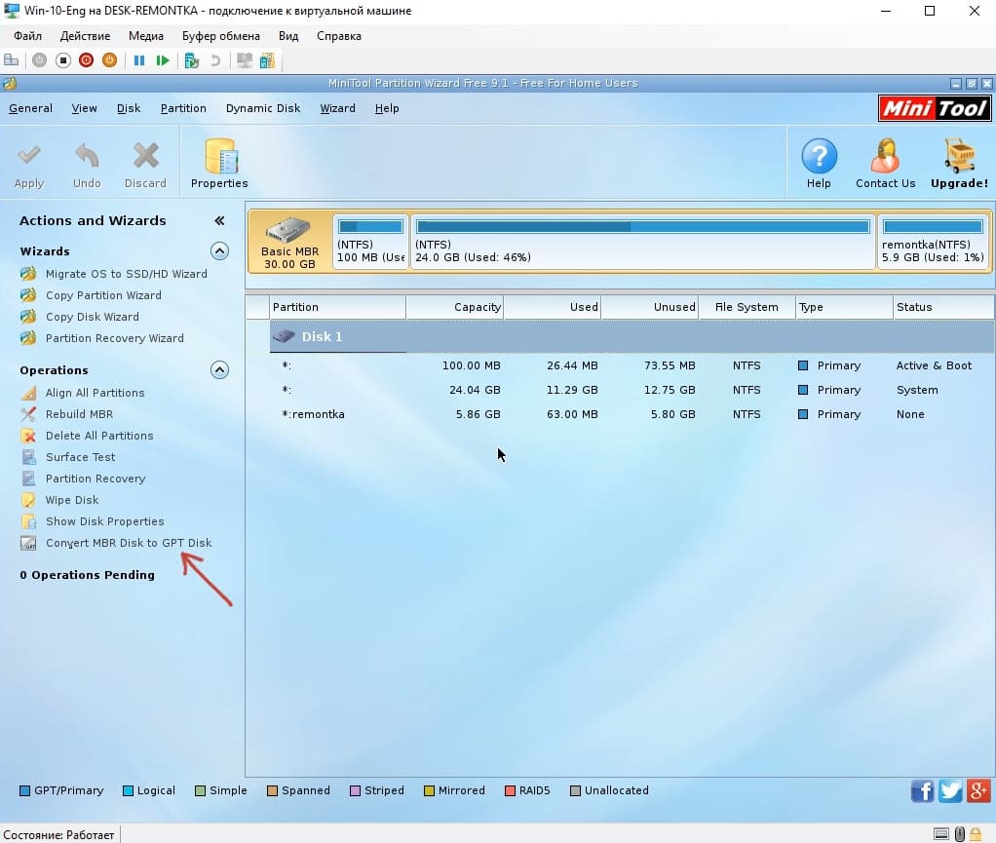Select the 24.04 GB partition row
This screenshot has width=996, height=843.
click(x=632, y=390)
